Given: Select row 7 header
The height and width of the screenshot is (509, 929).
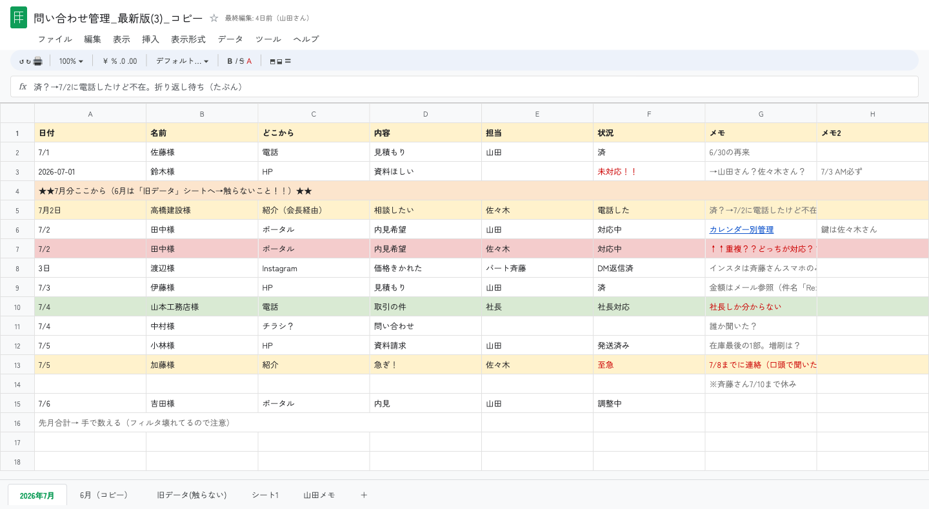Looking at the screenshot, I should 17,249.
